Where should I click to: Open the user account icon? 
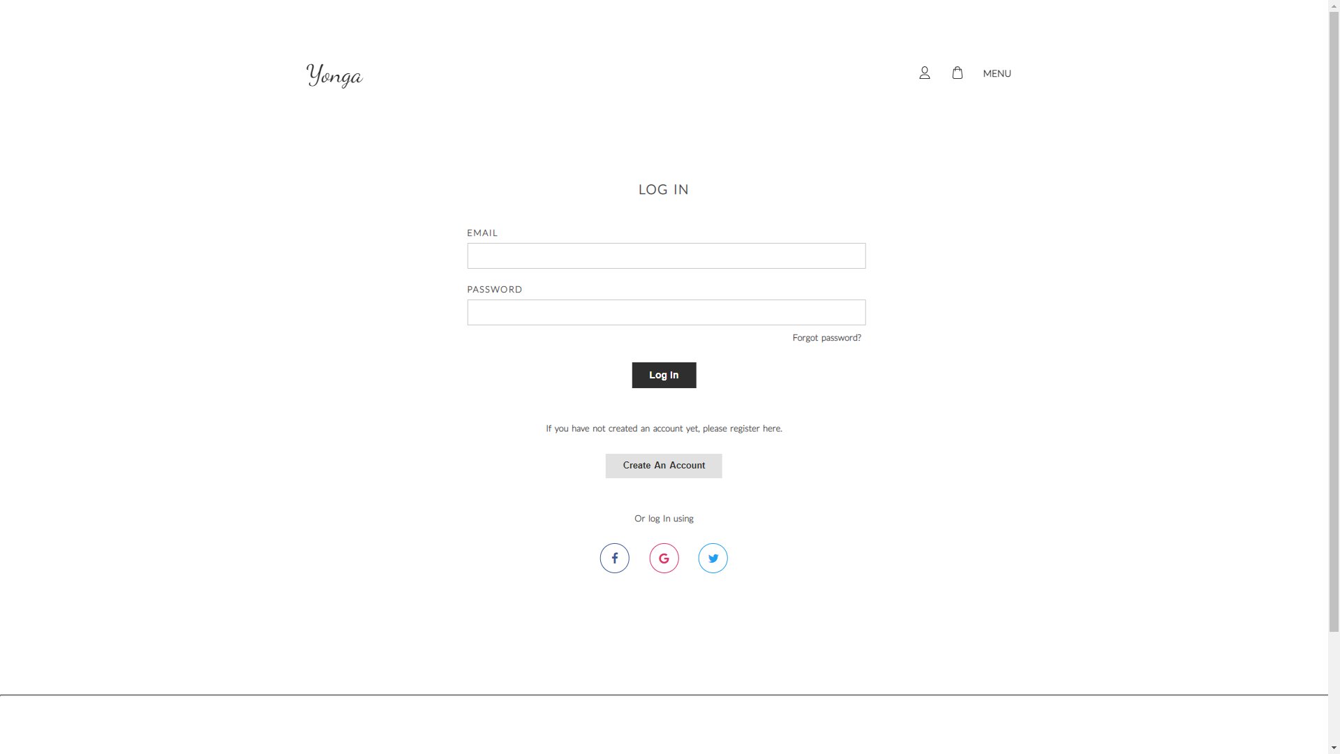[x=924, y=73]
